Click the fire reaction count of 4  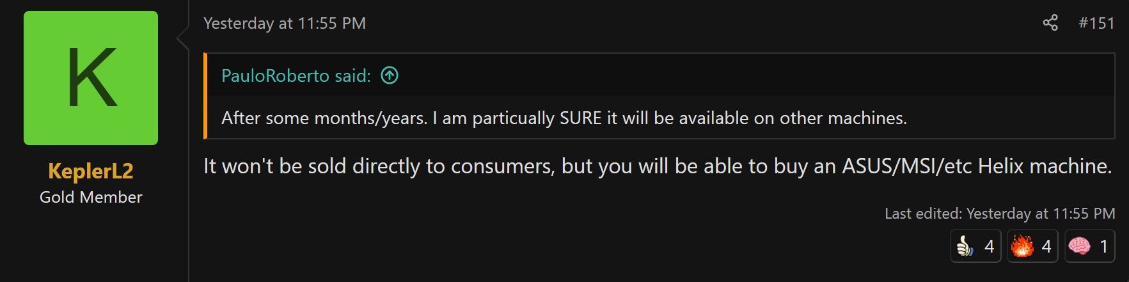point(1046,246)
